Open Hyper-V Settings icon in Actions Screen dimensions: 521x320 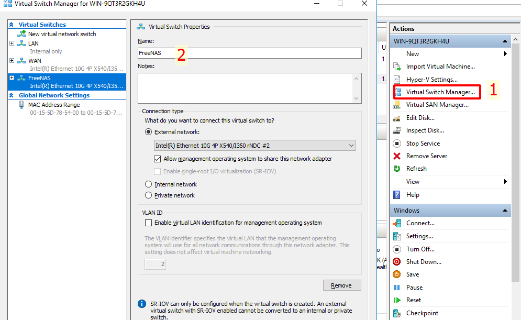coord(397,80)
